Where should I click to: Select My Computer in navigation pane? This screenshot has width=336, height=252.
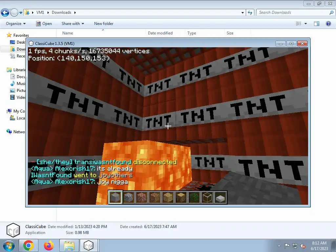[16, 111]
